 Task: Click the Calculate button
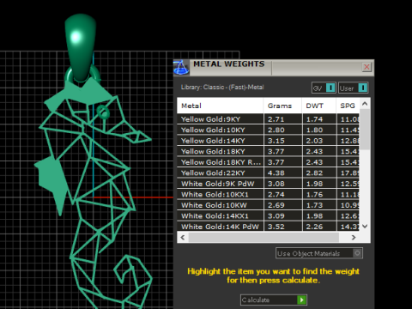[274, 300]
